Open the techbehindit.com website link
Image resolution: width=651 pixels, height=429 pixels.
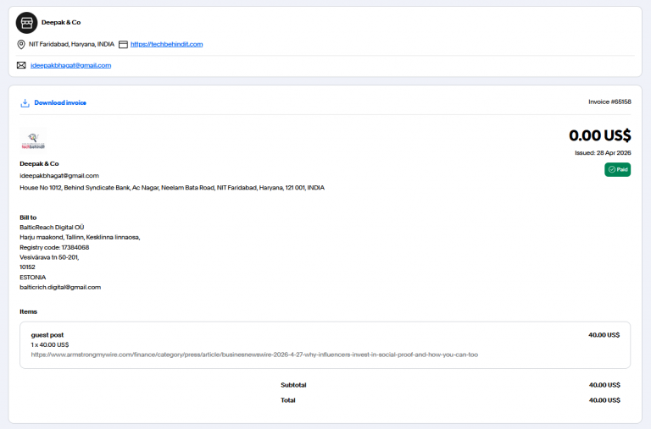pyautogui.click(x=166, y=44)
